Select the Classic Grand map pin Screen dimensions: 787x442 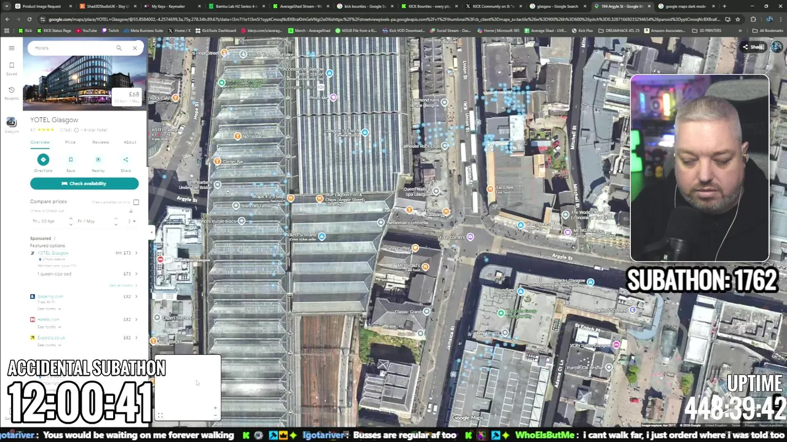point(427,312)
